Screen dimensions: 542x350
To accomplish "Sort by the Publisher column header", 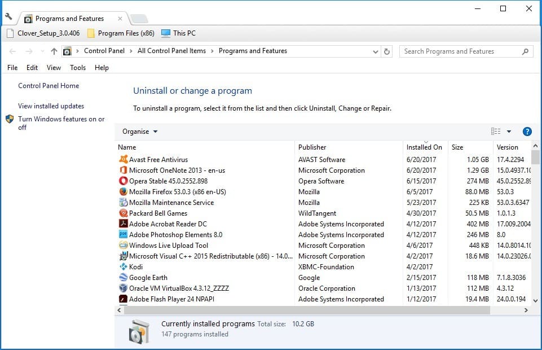I will pyautogui.click(x=349, y=147).
